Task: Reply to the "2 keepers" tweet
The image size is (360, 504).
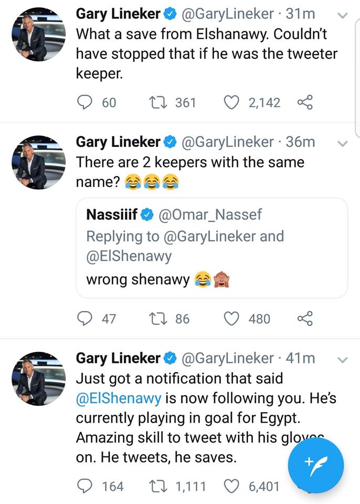Action: 85,319
